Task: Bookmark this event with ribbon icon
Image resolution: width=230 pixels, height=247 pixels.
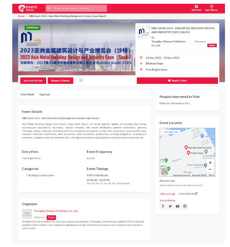Action: 81,80
